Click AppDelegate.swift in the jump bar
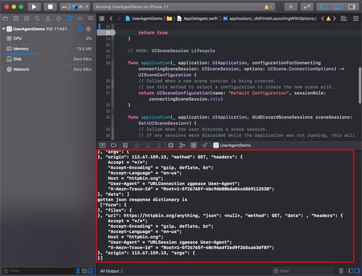Viewport: 362px width, 276px height. click(x=198, y=19)
